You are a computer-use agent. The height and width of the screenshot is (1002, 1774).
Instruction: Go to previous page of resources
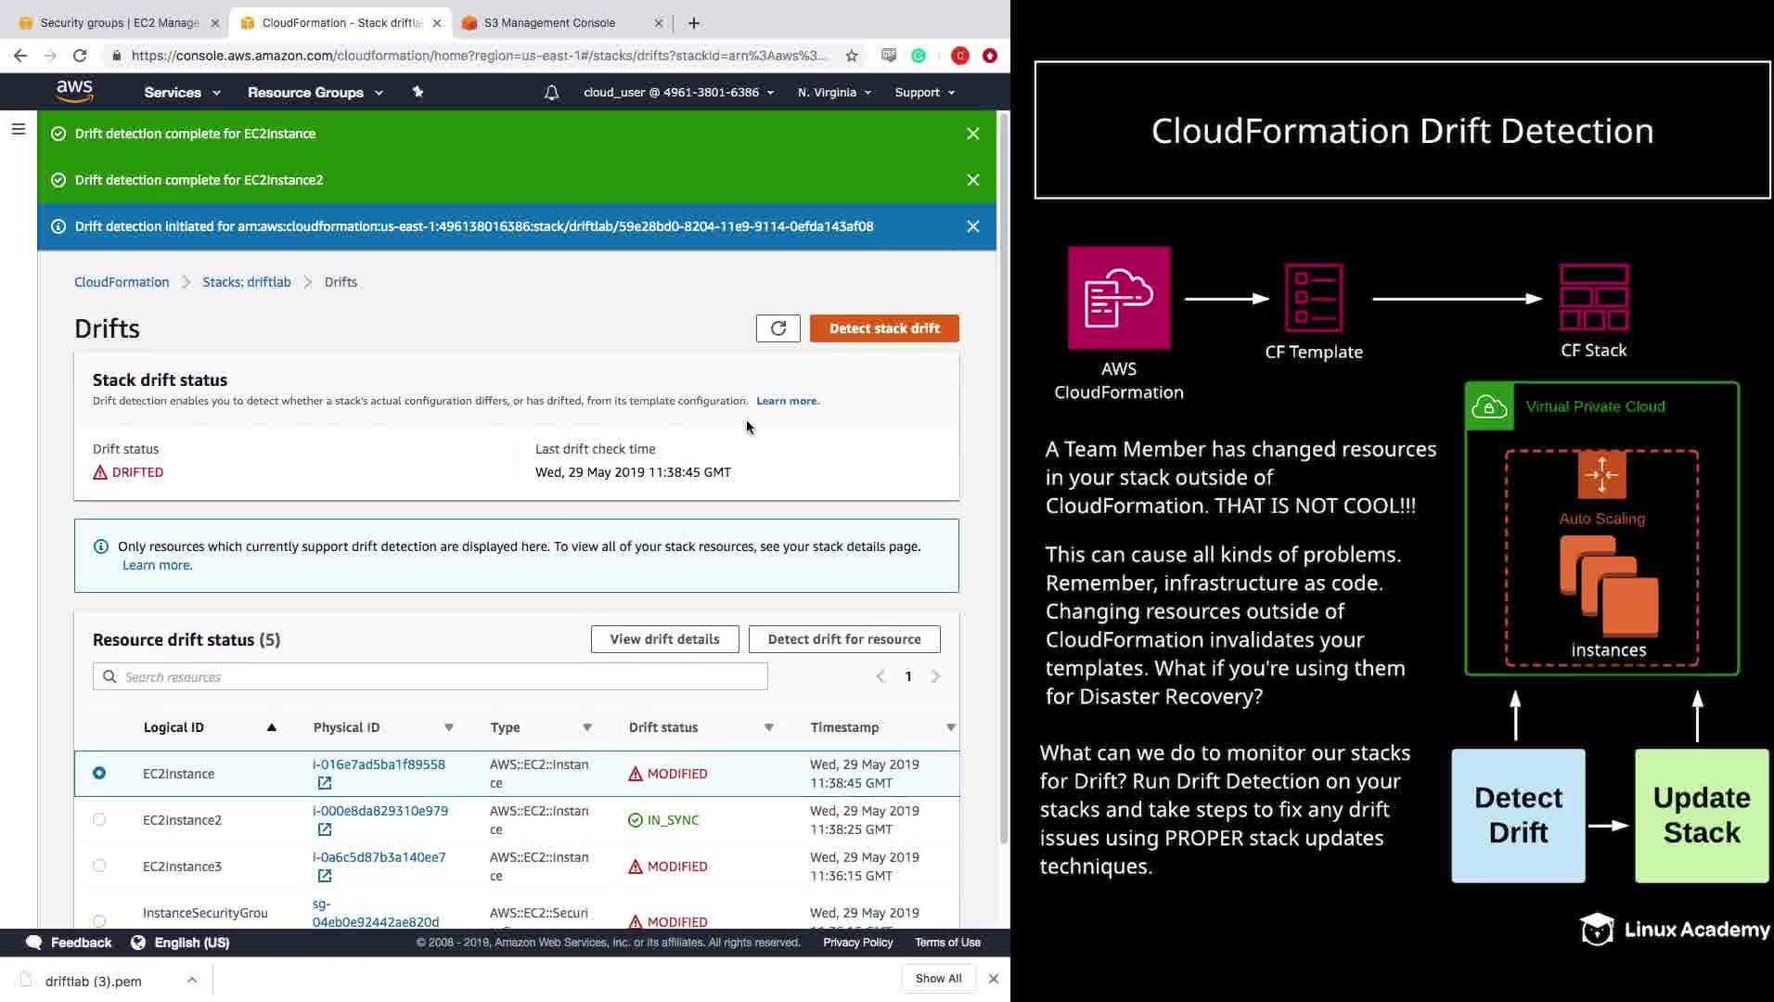tap(881, 676)
